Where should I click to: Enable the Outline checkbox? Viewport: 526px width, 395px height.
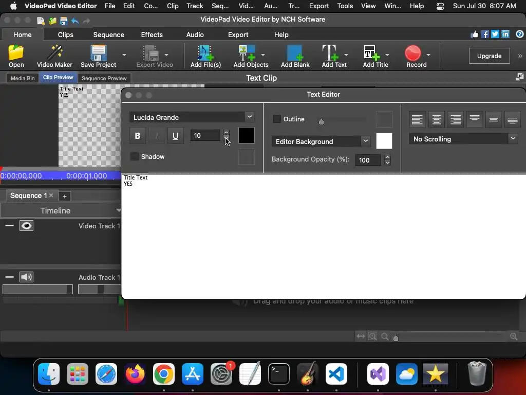pos(277,119)
